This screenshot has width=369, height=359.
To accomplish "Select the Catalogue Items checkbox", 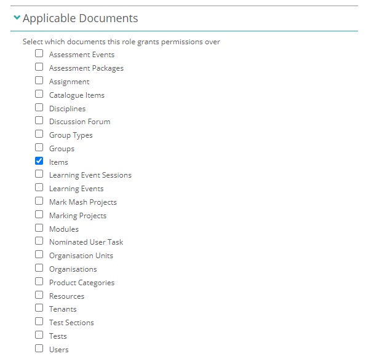I will [39, 94].
